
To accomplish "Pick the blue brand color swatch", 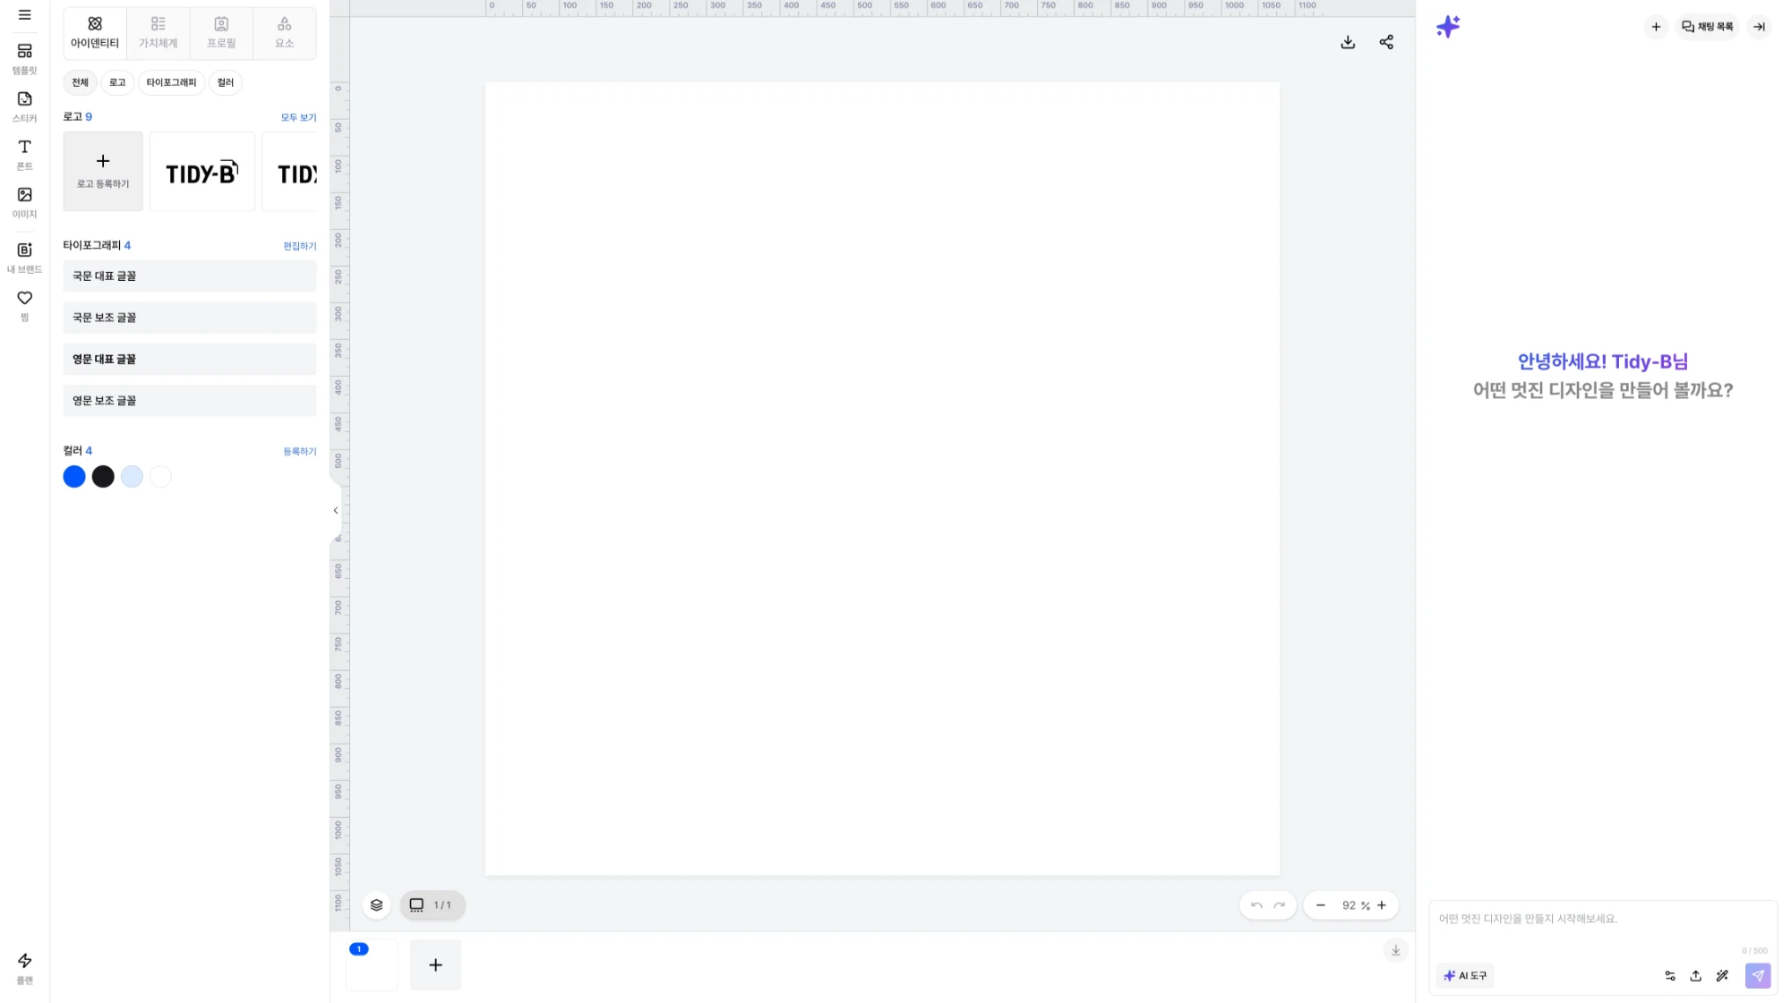I will [74, 477].
